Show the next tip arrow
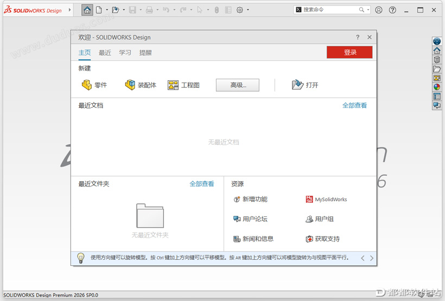Screen dimensions: 445x301 coord(372,258)
